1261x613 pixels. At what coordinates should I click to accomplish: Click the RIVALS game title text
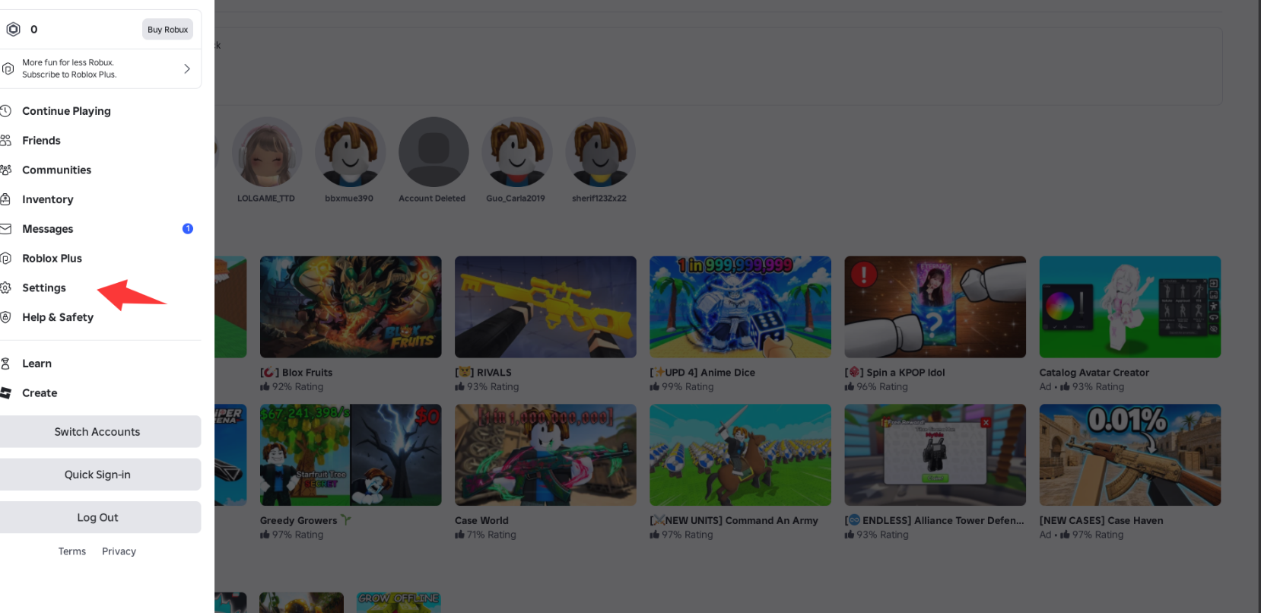coord(483,373)
